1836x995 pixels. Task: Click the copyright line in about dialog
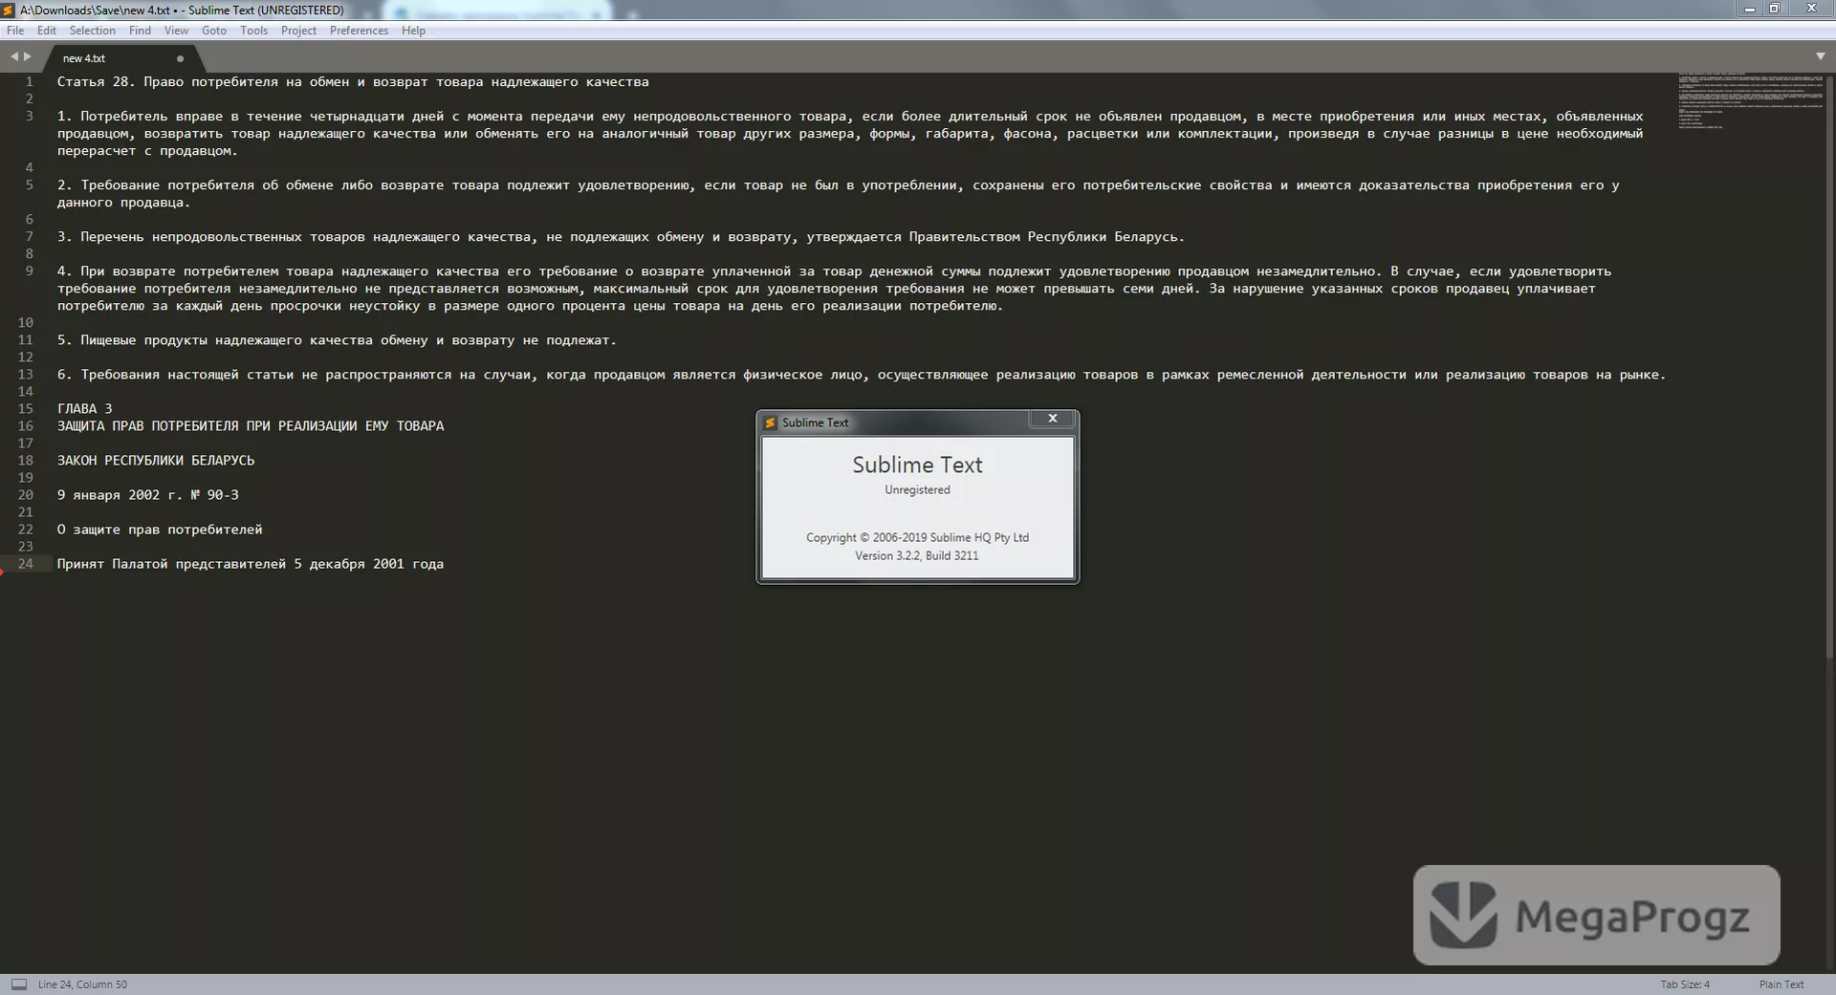[917, 537]
